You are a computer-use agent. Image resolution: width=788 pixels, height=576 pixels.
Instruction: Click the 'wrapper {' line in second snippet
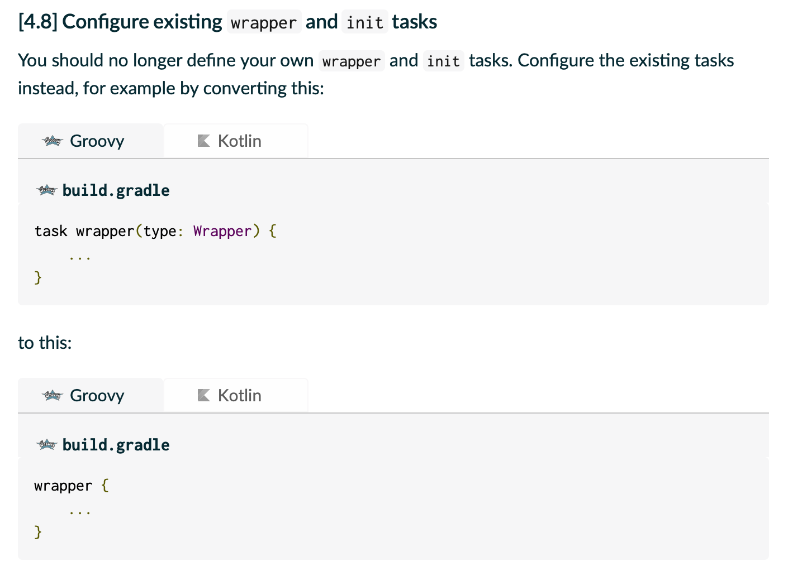tap(72, 486)
